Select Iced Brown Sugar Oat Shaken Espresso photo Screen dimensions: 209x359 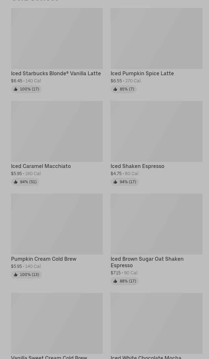point(156,224)
